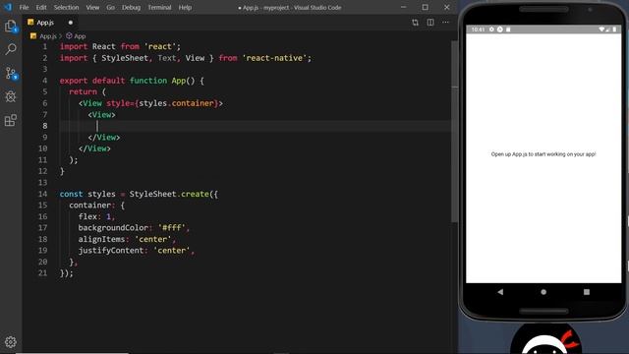This screenshot has width=629, height=354.
Task: Open the Go menu
Action: (111, 7)
